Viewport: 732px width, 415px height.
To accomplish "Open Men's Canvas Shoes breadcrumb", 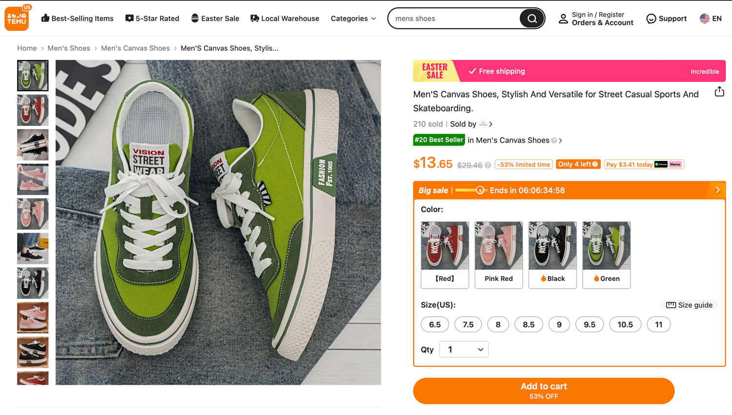I will pyautogui.click(x=135, y=48).
